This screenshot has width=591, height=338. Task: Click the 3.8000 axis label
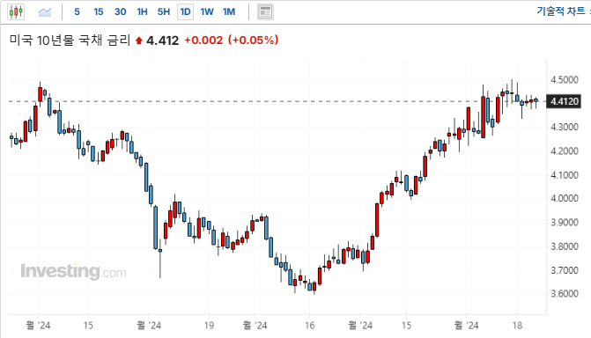(565, 246)
